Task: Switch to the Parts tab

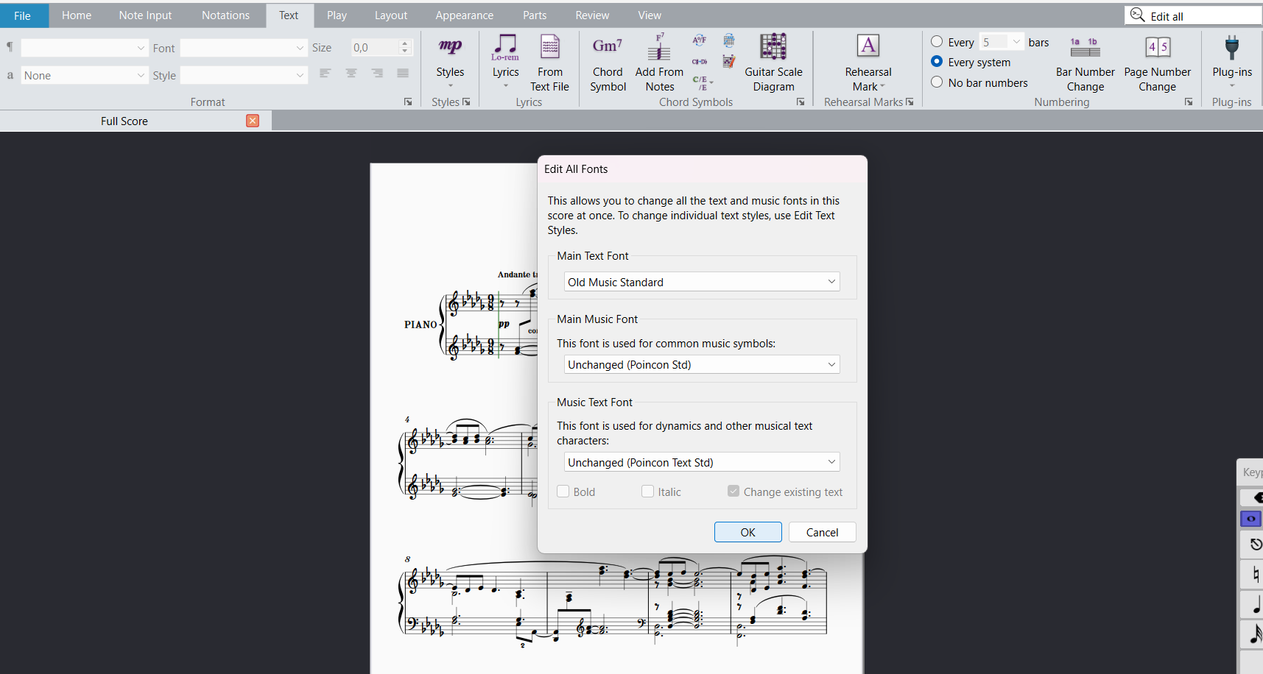Action: pos(535,15)
